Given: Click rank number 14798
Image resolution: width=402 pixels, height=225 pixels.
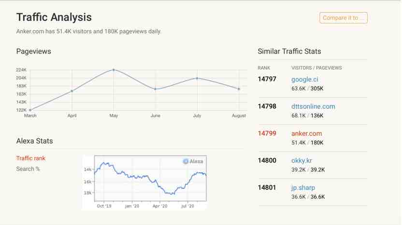Looking at the screenshot, I should [267, 106].
